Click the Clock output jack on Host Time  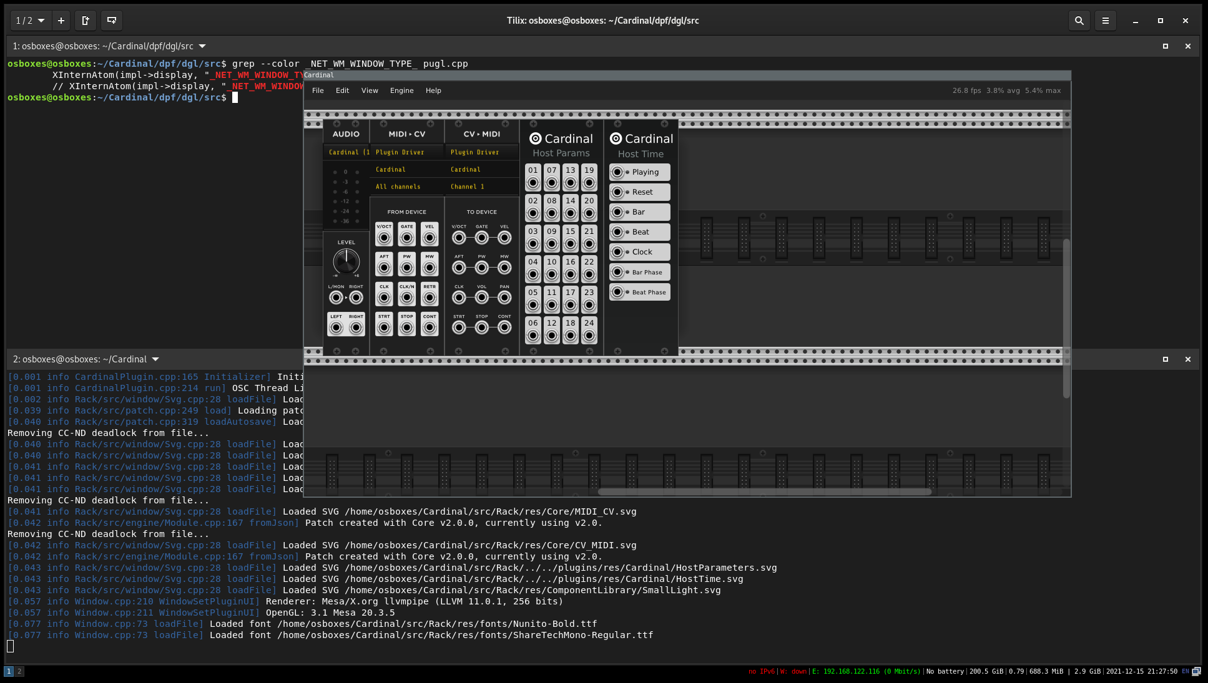click(x=617, y=252)
